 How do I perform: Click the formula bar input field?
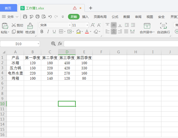coord(121,44)
